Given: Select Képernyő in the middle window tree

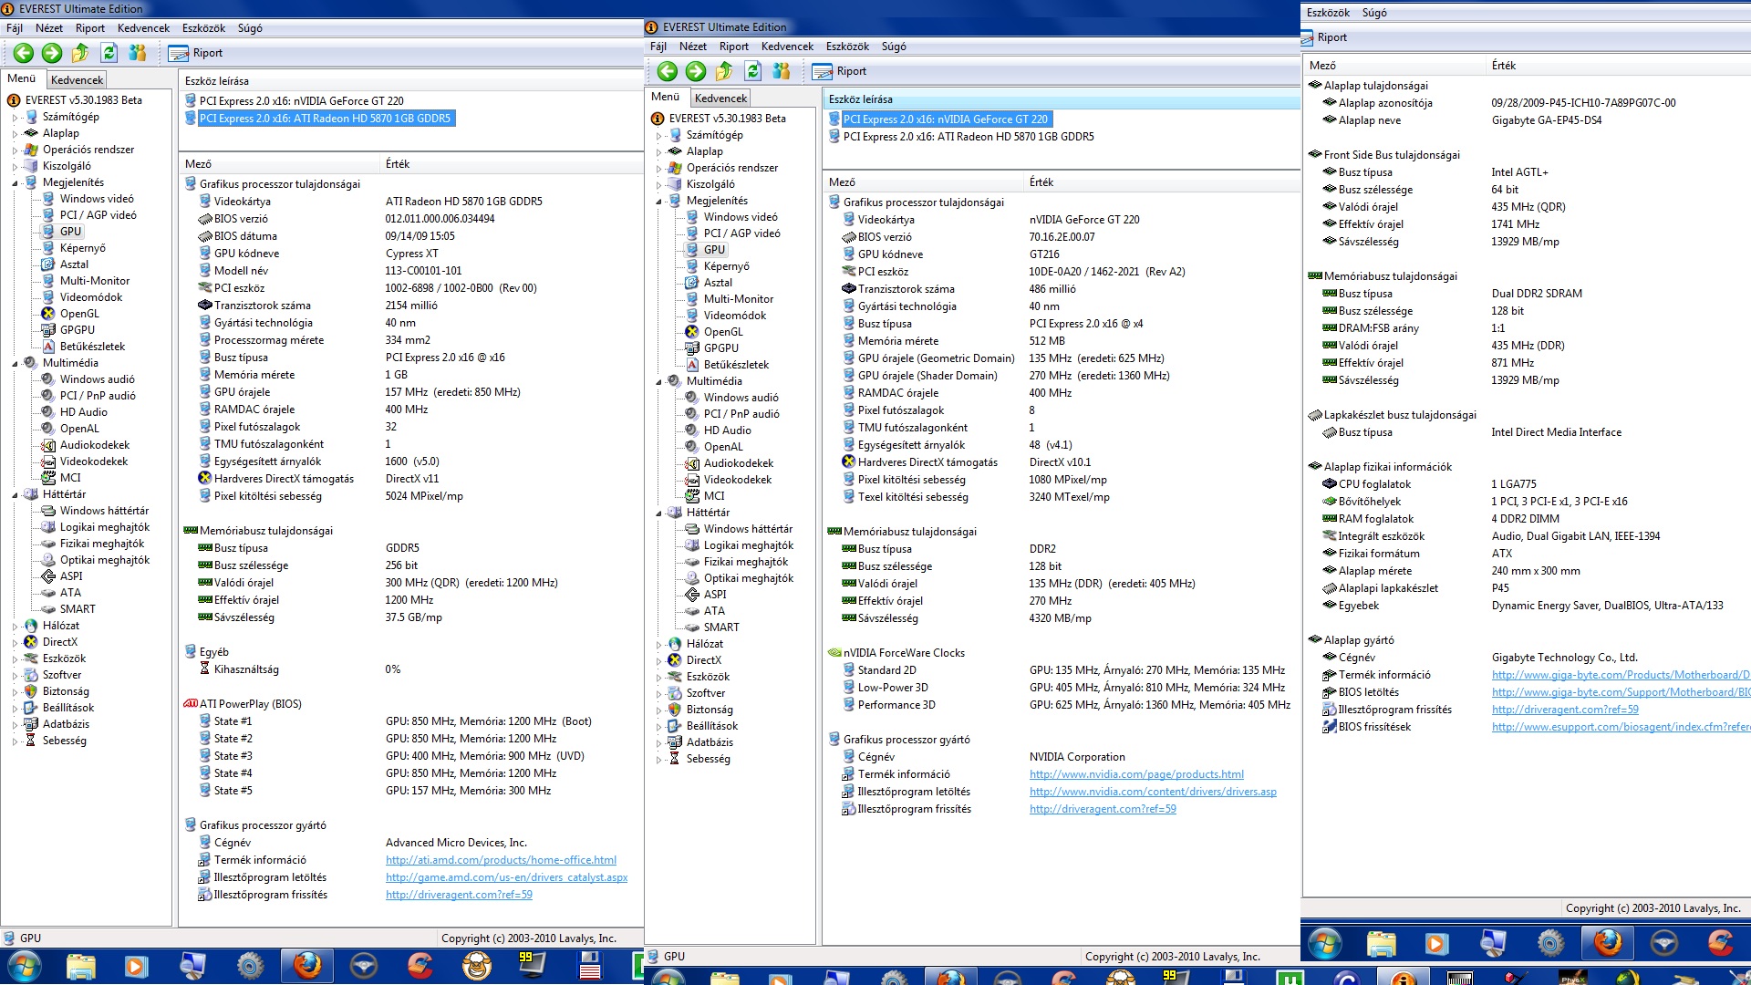Looking at the screenshot, I should coord(726,266).
